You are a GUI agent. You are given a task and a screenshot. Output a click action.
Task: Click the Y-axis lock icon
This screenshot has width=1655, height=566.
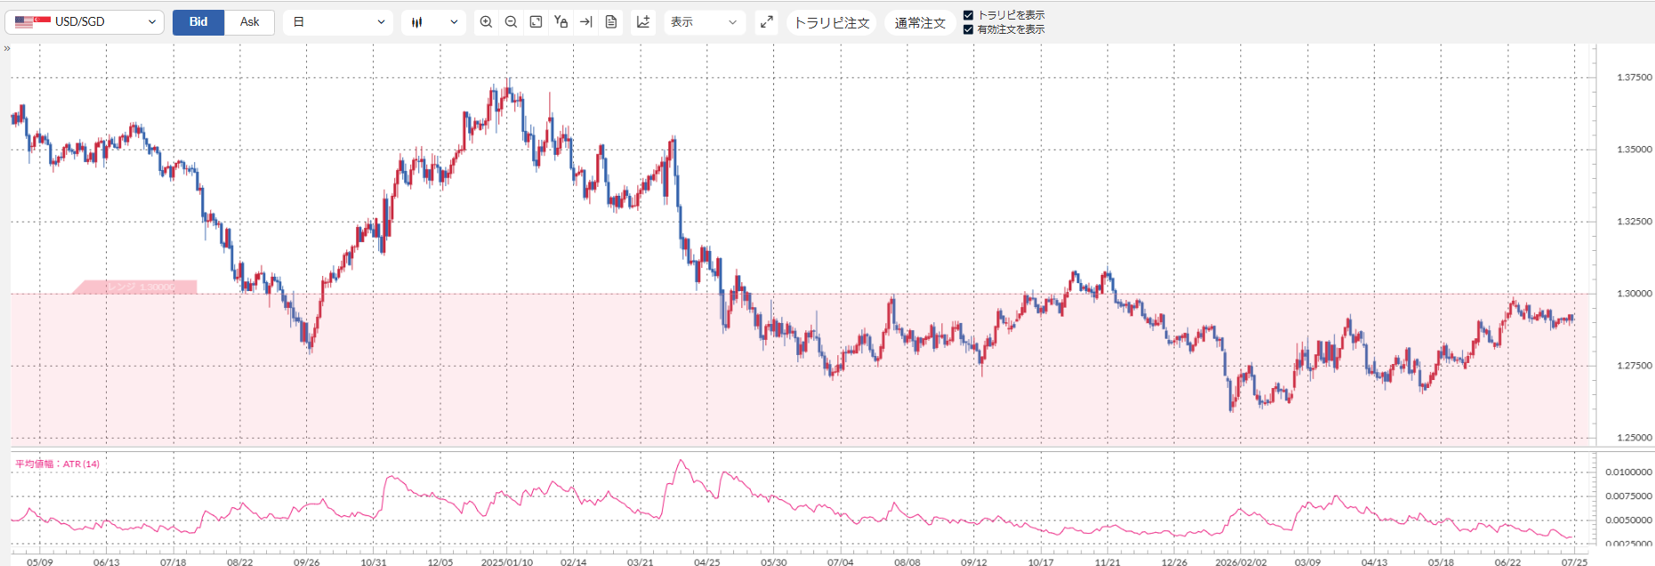coord(561,22)
